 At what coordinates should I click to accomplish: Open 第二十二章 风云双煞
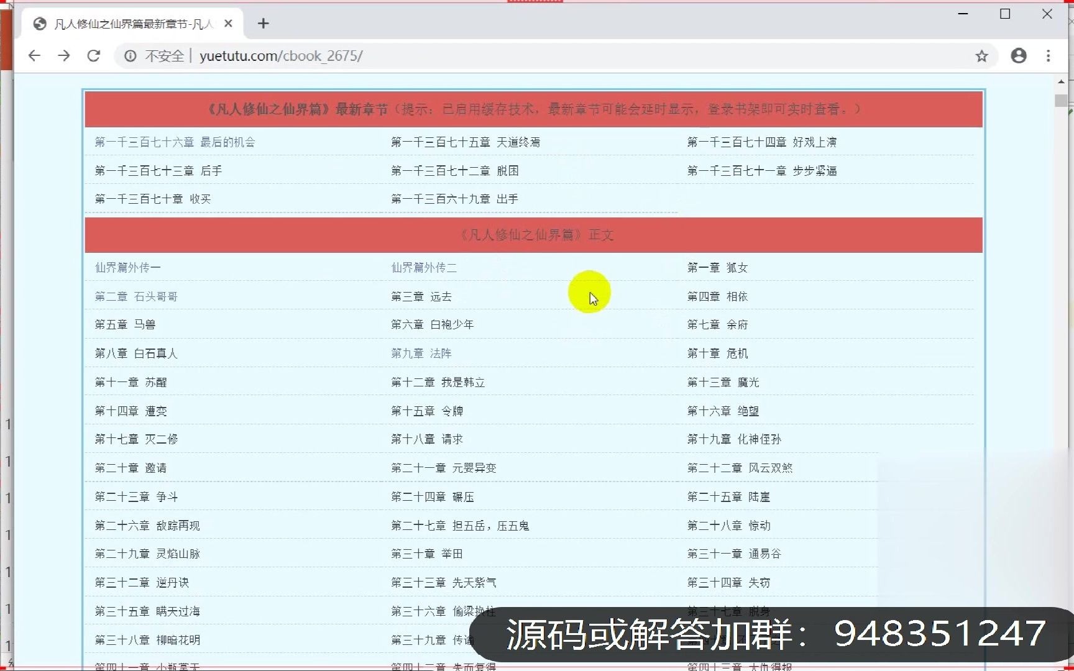[740, 468]
